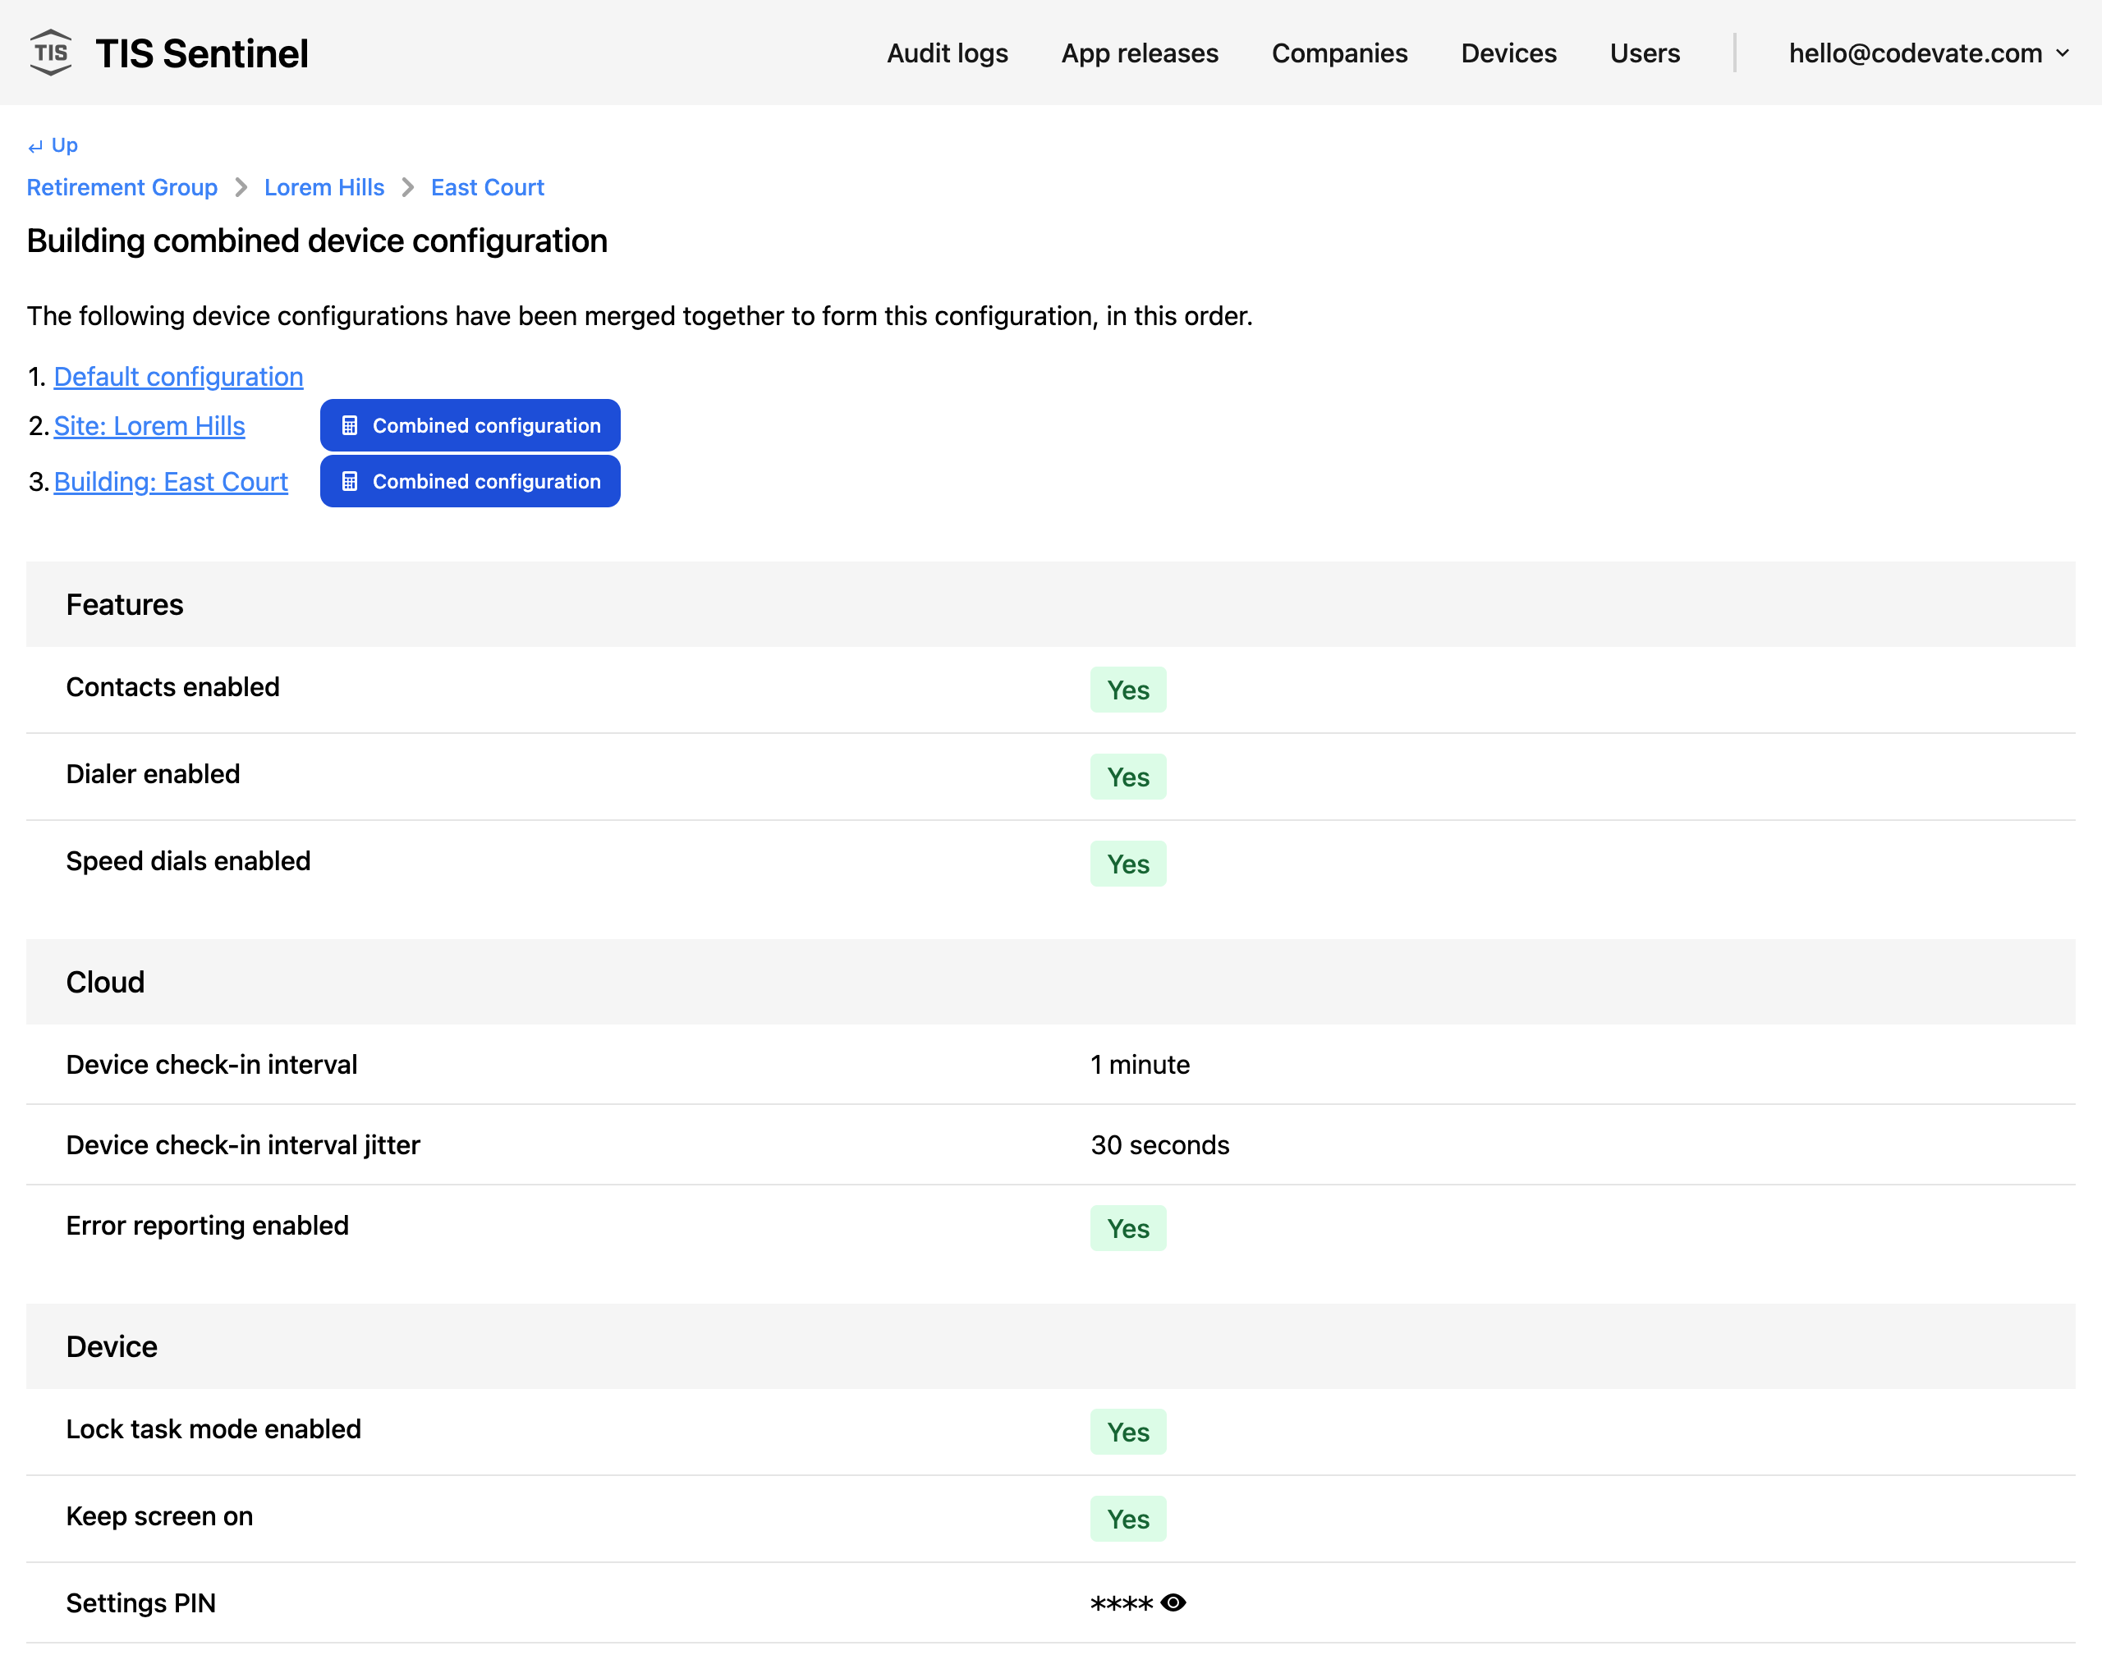The image size is (2102, 1655).
Task: Click the Features section header
Action: (1050, 605)
